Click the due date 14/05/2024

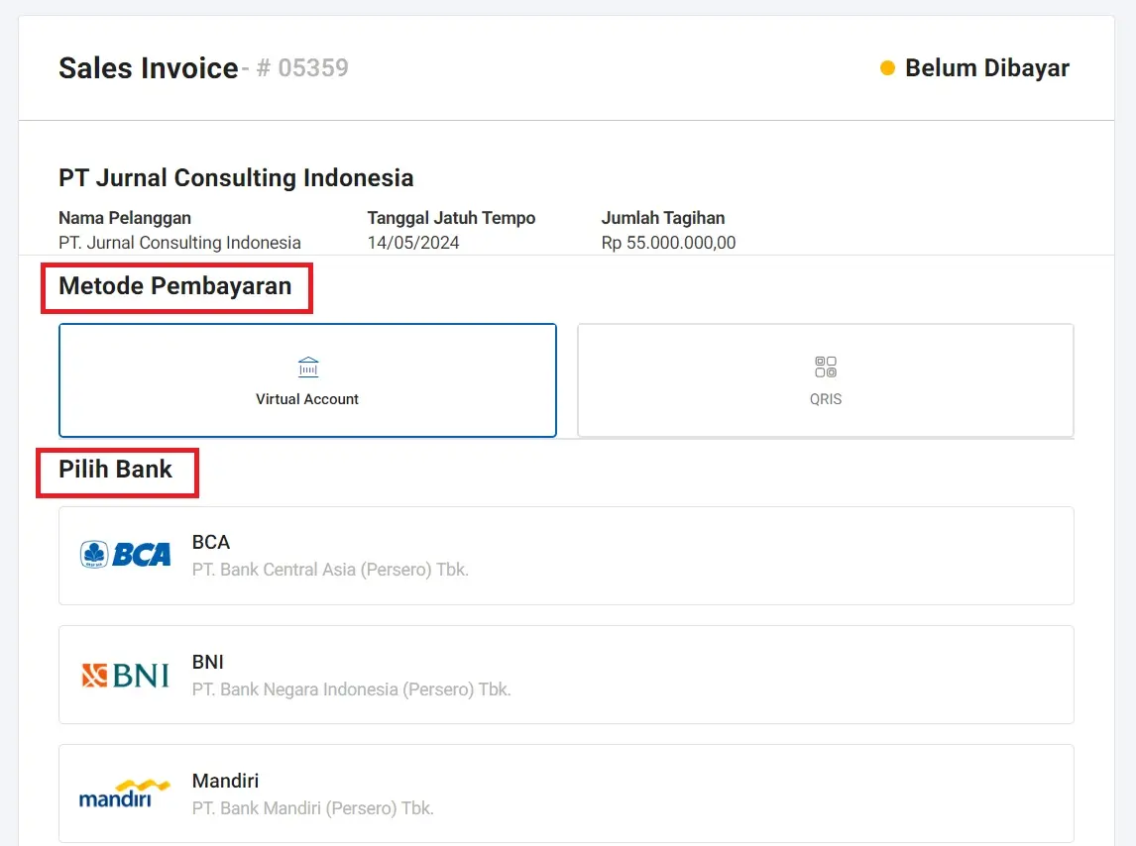[413, 243]
